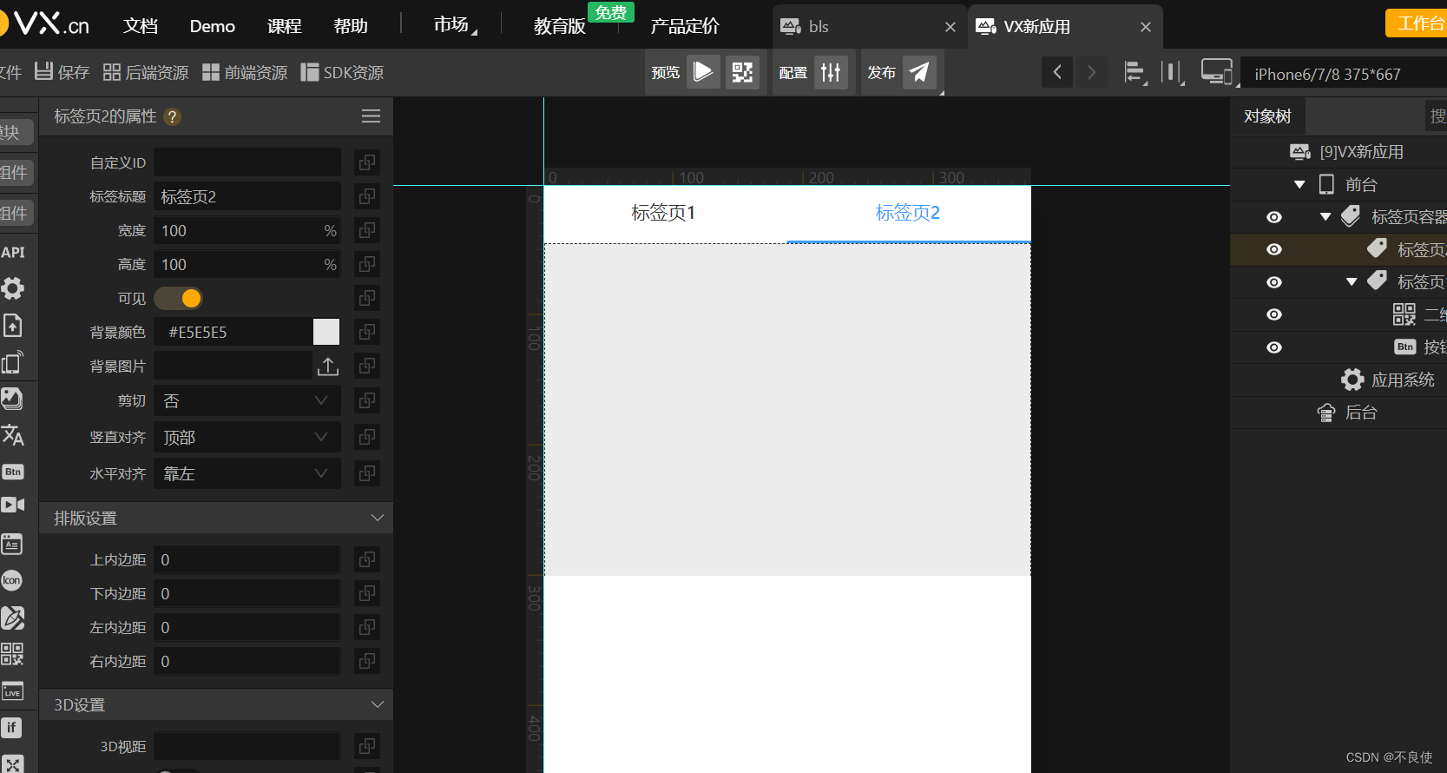Open the QR code preview icon
The height and width of the screenshot is (773, 1447).
742,72
